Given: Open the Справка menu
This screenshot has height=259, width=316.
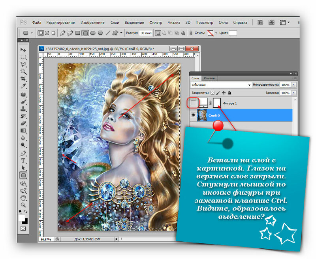Looking at the screenshot, I should click(240, 23).
